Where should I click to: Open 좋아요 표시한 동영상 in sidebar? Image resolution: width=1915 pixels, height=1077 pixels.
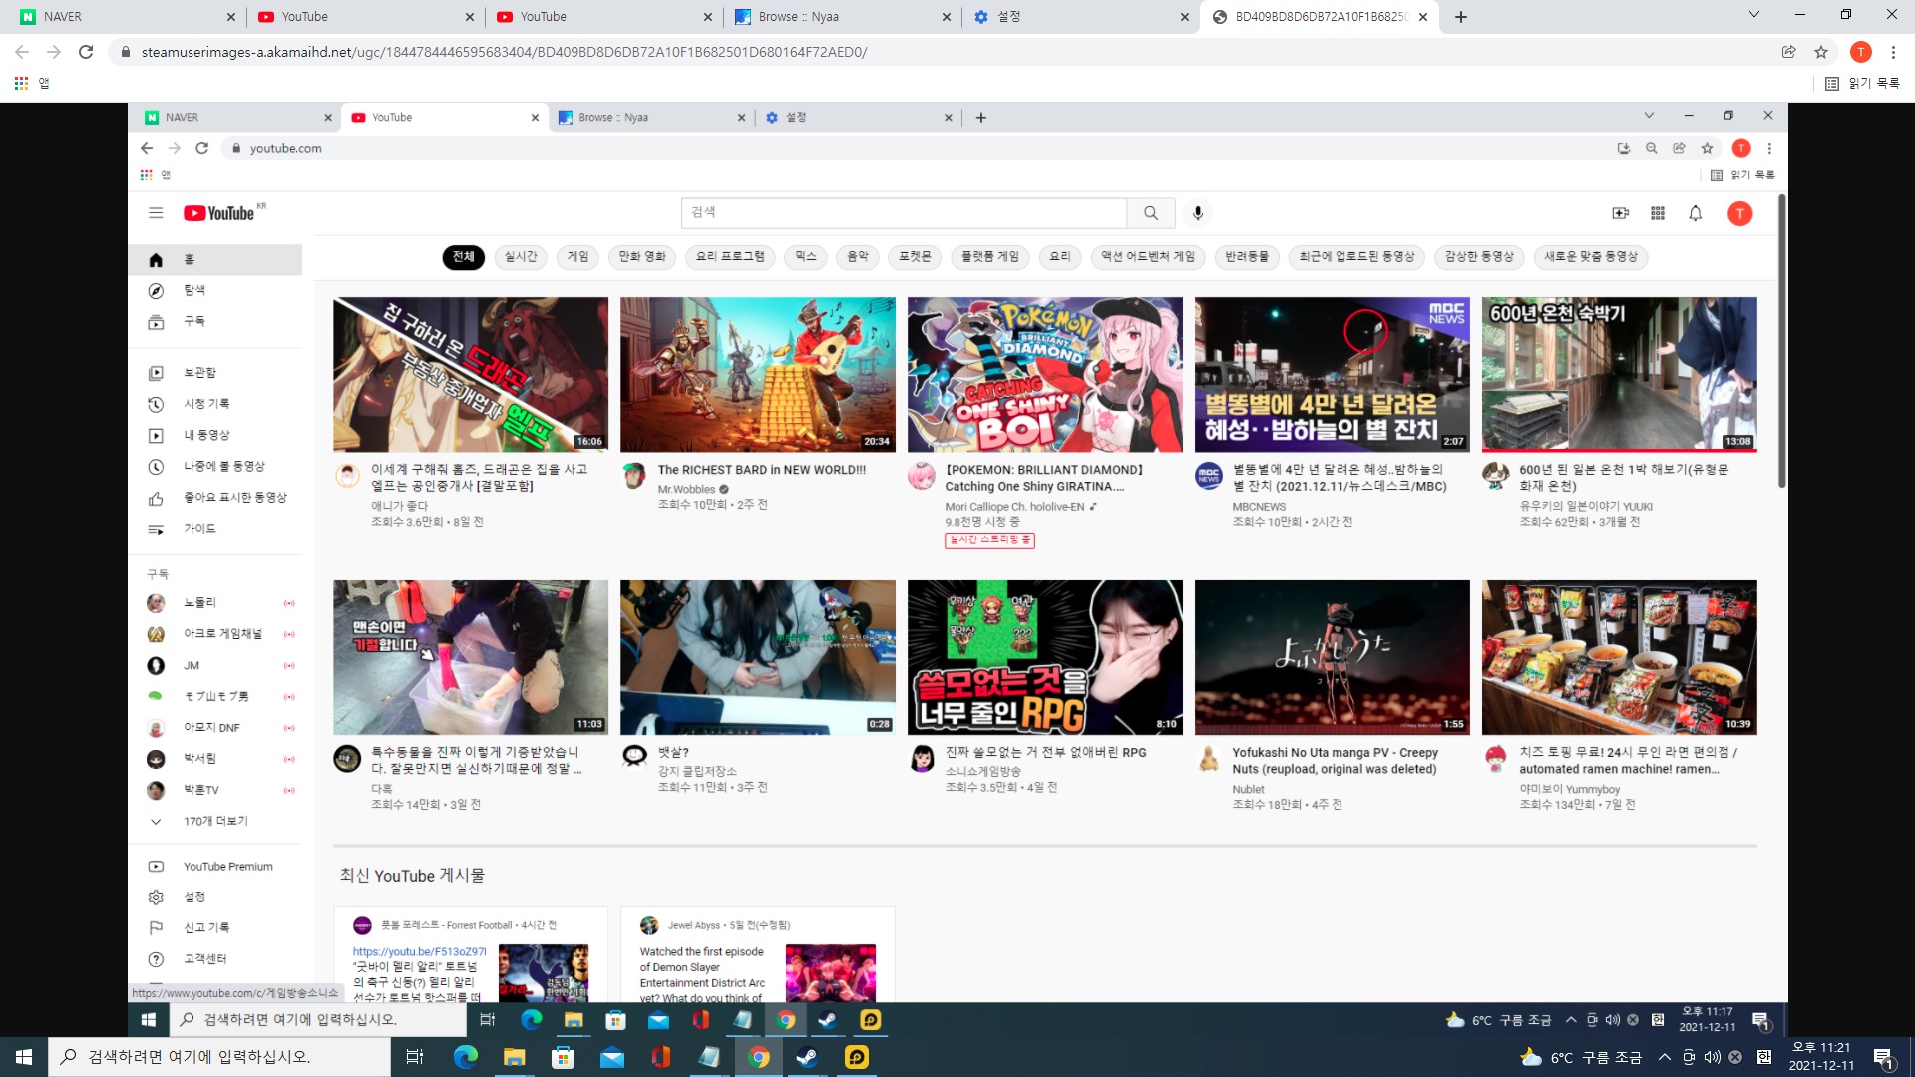tap(215, 498)
